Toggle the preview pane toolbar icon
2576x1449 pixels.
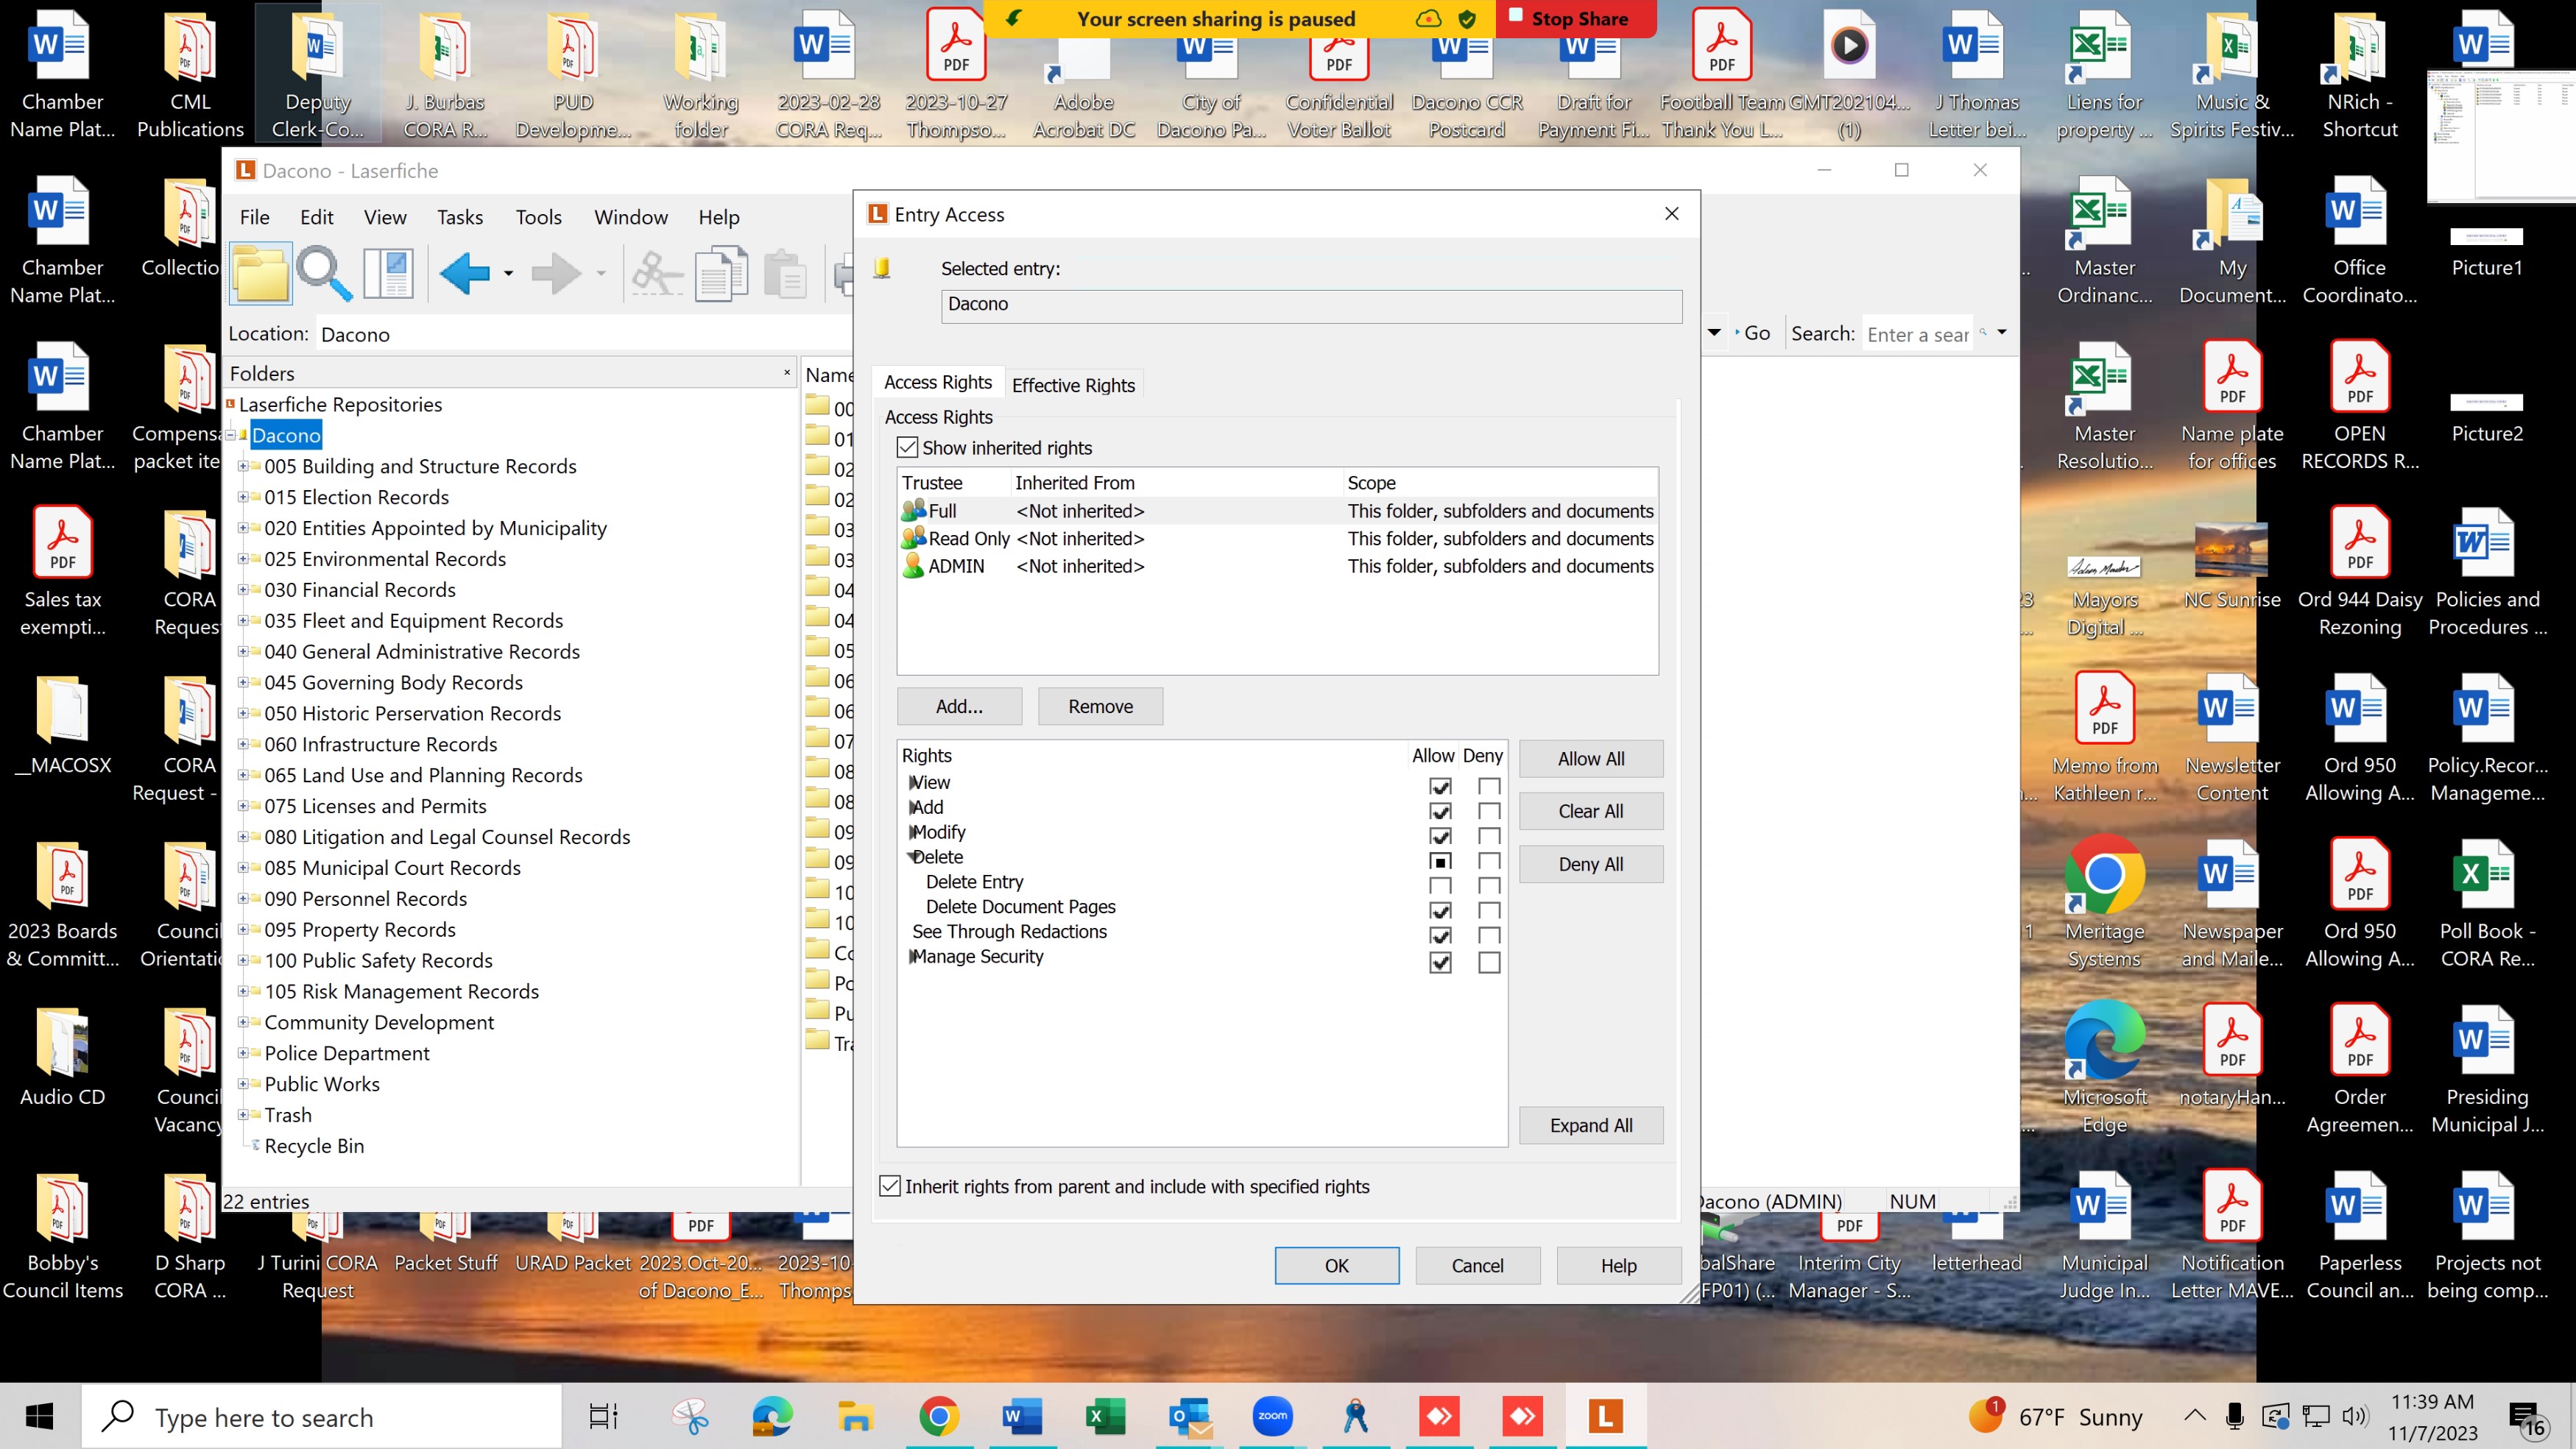[x=388, y=272]
